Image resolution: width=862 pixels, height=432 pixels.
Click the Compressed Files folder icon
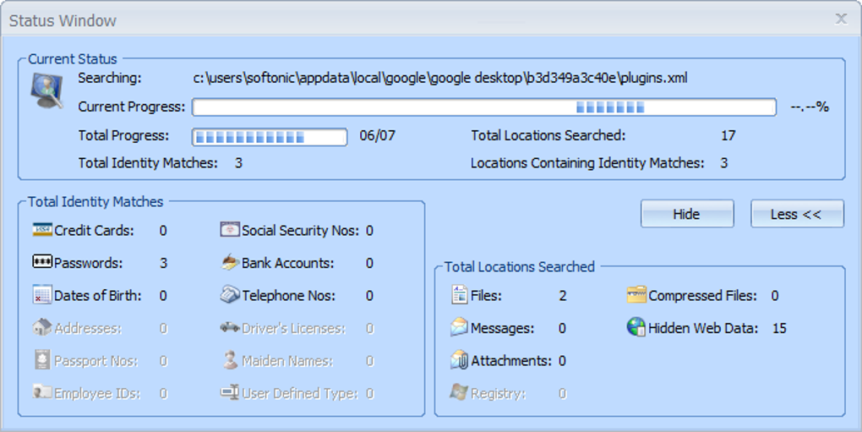point(636,295)
